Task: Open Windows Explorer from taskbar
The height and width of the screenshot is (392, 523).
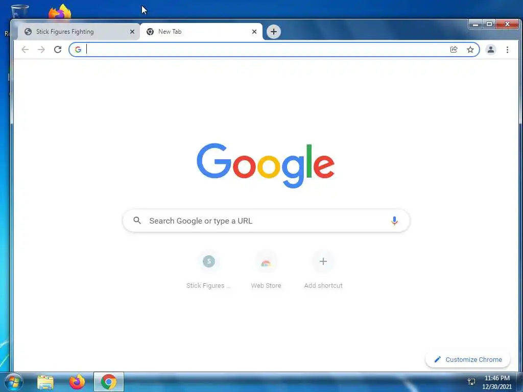Action: tap(45, 382)
